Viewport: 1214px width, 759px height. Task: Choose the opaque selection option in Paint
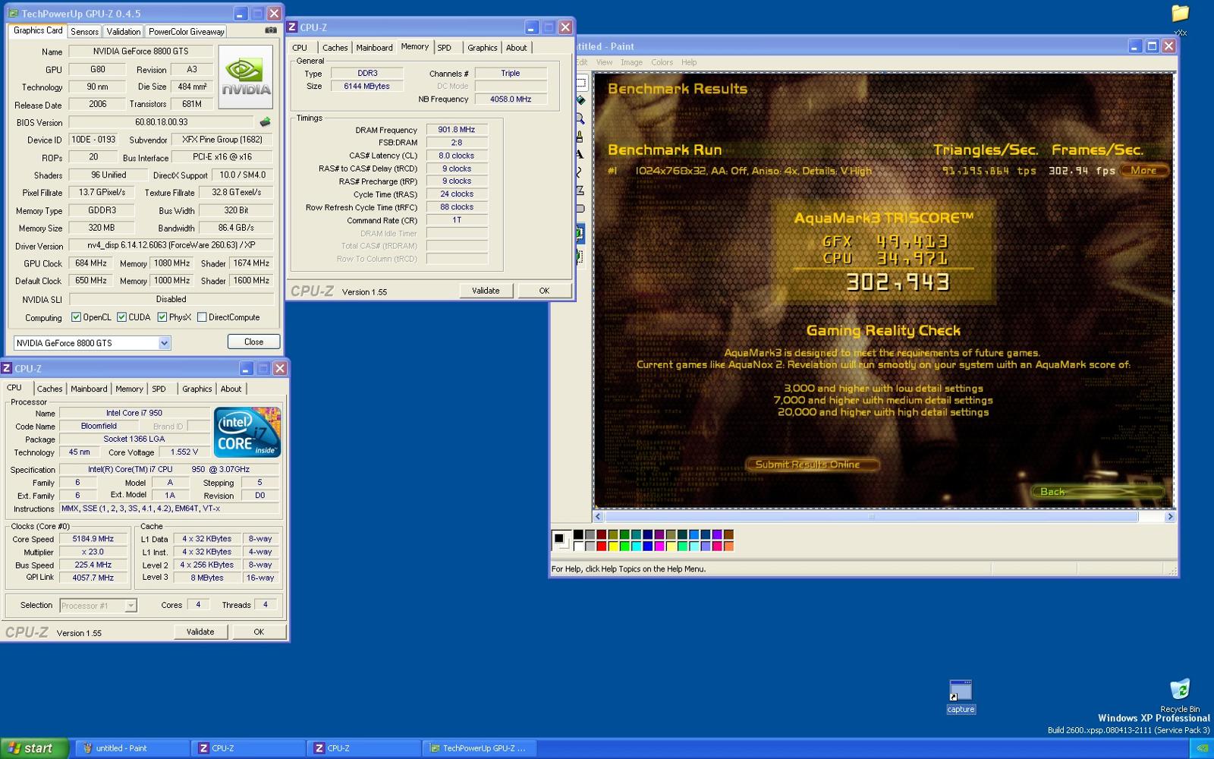[580, 234]
